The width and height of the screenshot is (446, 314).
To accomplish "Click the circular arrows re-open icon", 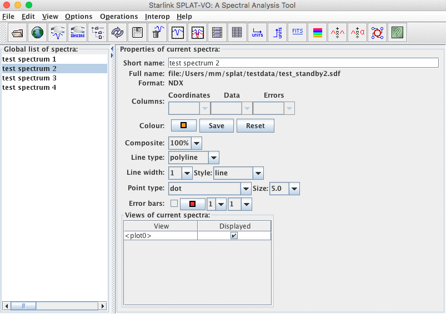I will [x=118, y=33].
